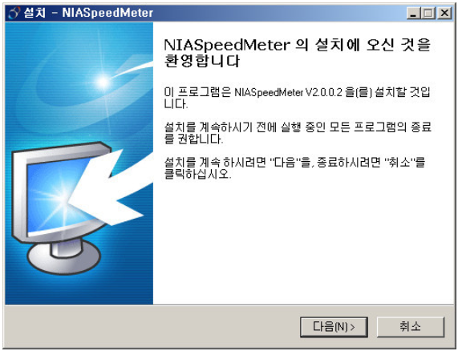Click the paragraph mentioning version V2.0.0.2
The height and width of the screenshot is (351, 458).
297,98
